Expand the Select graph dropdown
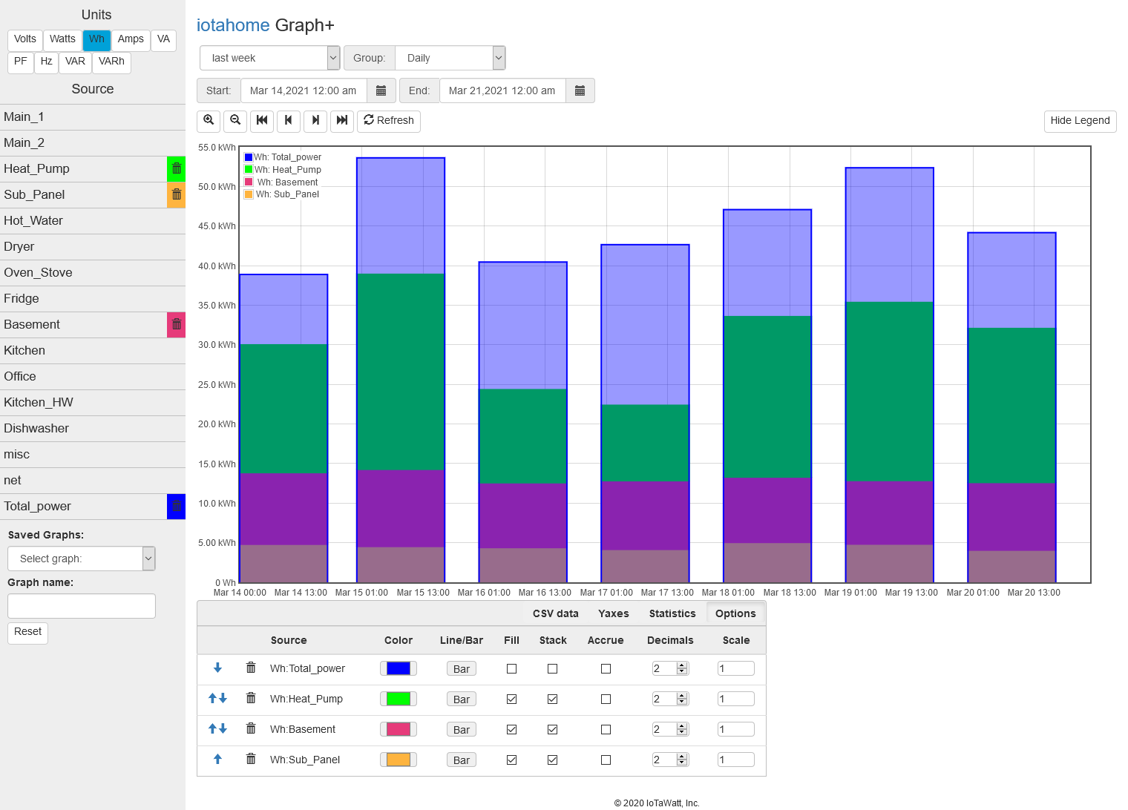 (82, 559)
